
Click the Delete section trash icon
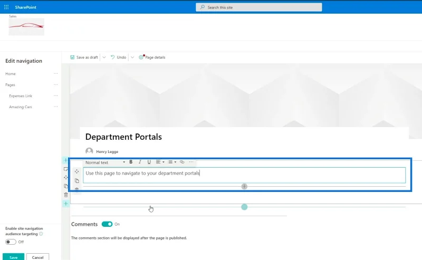coord(66,195)
